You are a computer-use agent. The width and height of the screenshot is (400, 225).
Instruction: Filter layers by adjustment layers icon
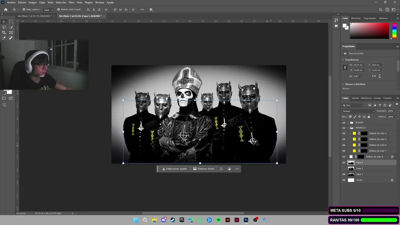[375, 105]
